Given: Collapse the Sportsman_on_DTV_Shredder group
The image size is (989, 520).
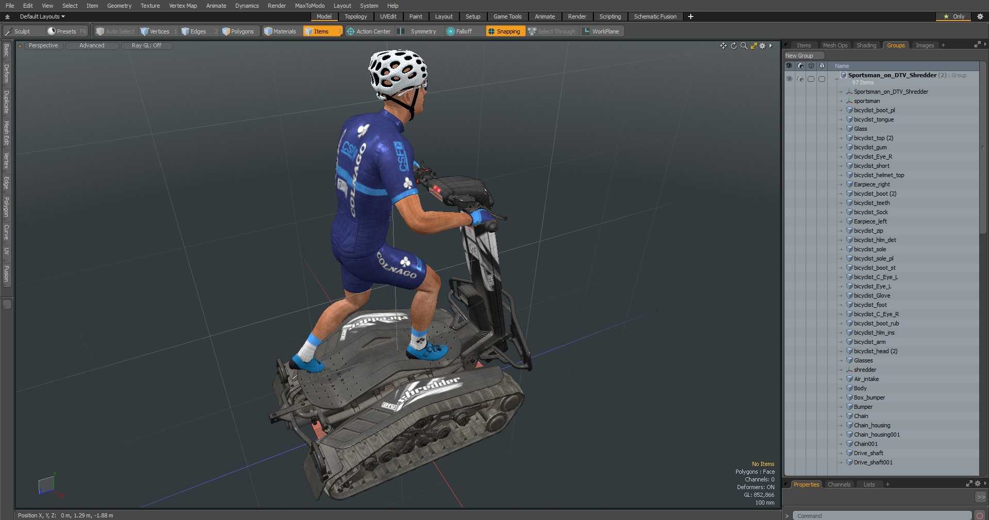Looking at the screenshot, I should coord(837,79).
